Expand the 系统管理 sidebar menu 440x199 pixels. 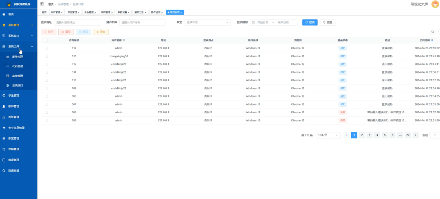pos(18,25)
